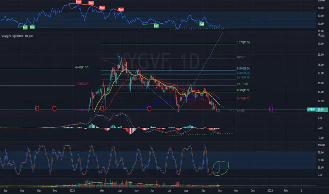Click the purple upcoming earnings E marker
Screen dimensions: 329x194
(x=271, y=109)
